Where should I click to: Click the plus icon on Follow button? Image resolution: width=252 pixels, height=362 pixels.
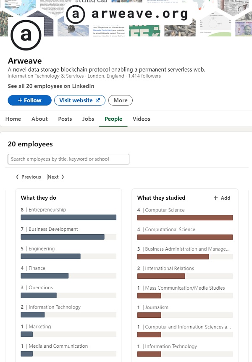pyautogui.click(x=20, y=100)
